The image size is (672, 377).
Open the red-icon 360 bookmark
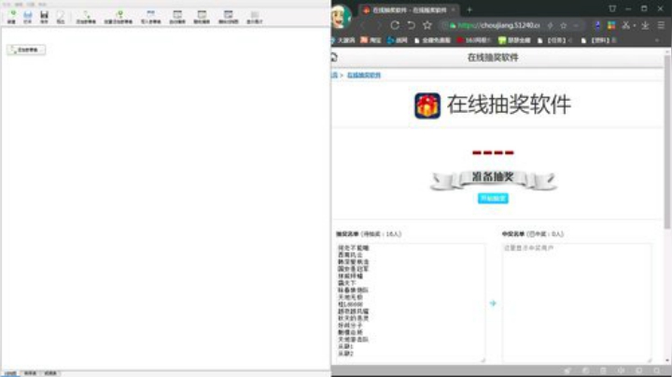click(x=473, y=40)
